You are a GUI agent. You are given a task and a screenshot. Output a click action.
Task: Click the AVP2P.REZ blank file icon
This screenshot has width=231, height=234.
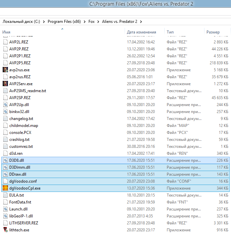point(5,49)
